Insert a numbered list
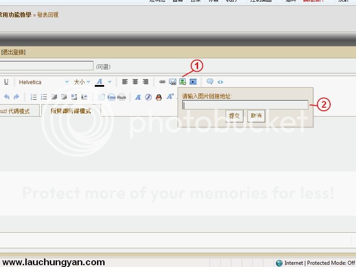 (34, 97)
